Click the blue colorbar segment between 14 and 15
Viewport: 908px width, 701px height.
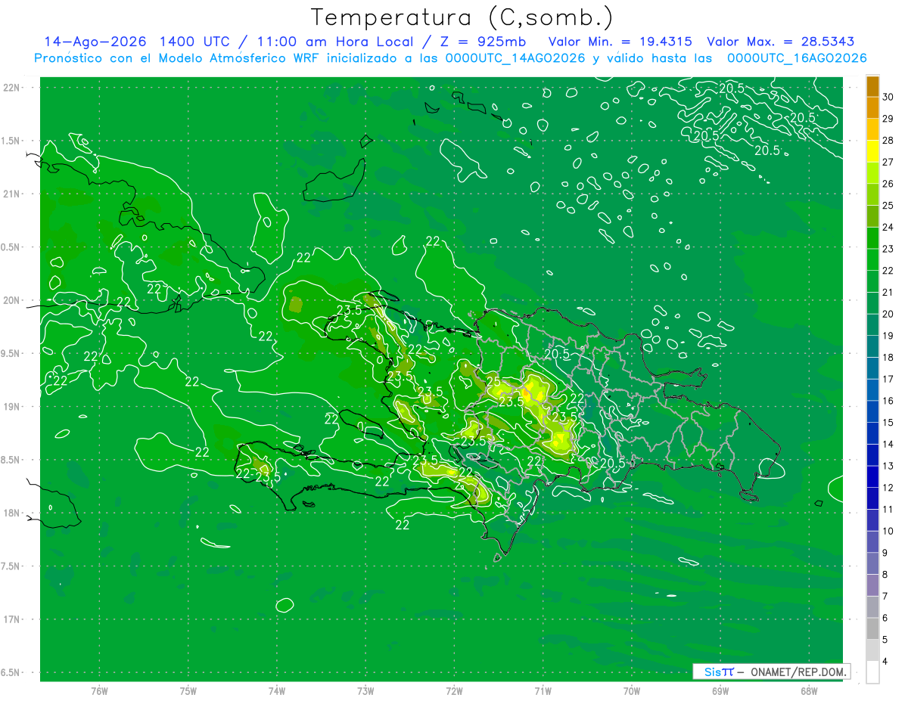(872, 433)
